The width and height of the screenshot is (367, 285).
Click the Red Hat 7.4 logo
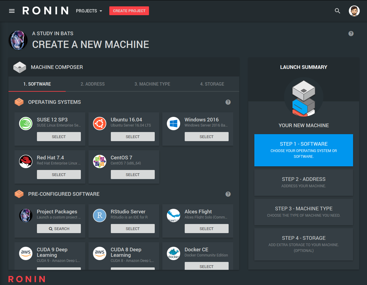pos(26,162)
